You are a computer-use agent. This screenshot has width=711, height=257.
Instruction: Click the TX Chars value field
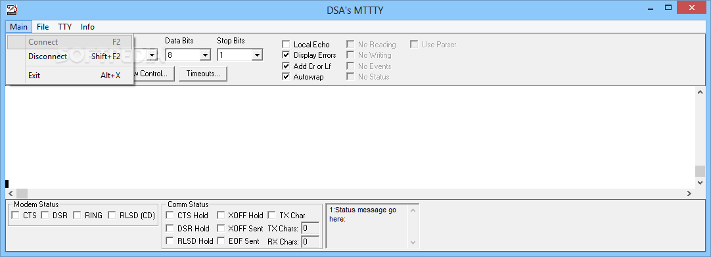310,229
